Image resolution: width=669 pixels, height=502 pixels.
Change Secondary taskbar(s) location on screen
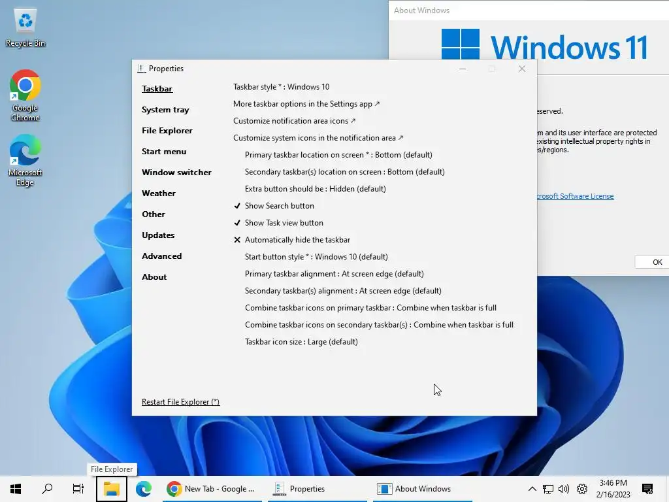[345, 172]
